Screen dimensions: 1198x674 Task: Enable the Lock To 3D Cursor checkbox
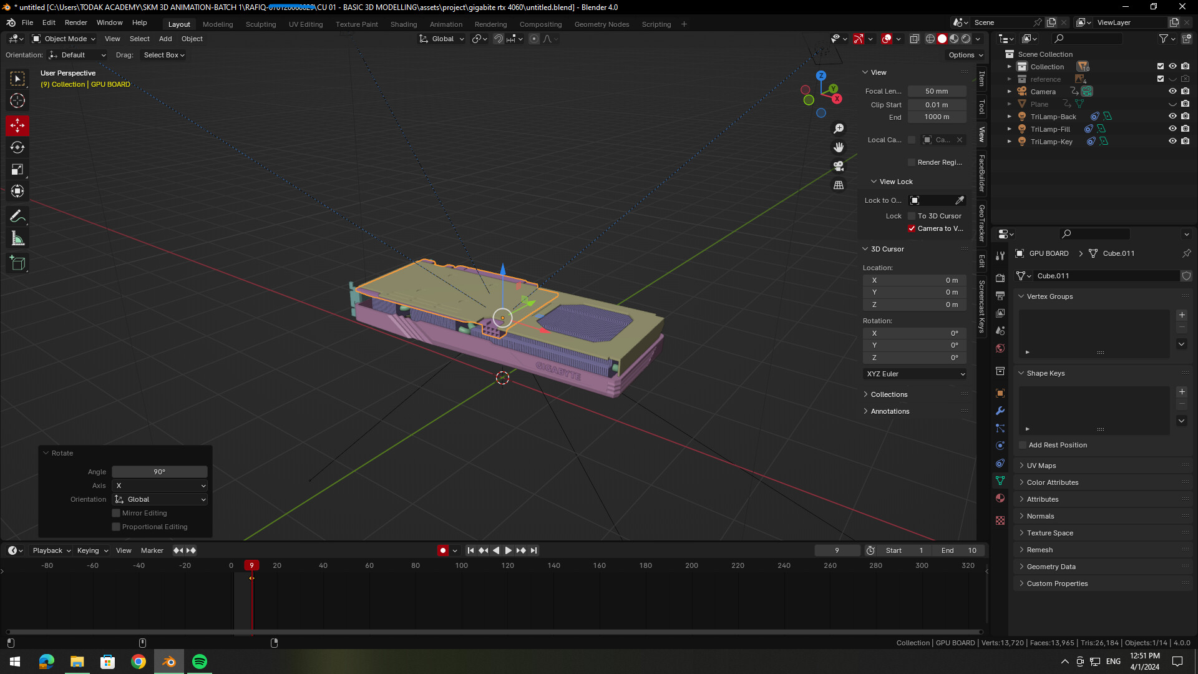click(912, 216)
